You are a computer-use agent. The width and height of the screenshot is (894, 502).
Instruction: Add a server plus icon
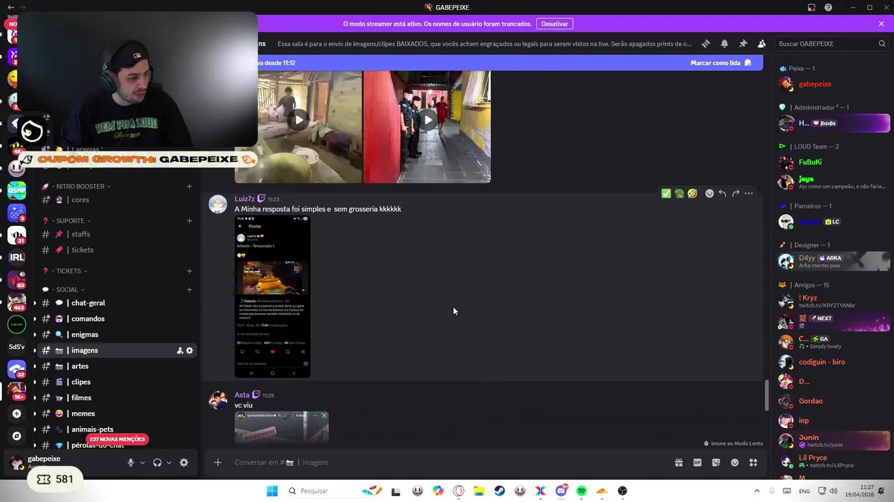coord(17,413)
